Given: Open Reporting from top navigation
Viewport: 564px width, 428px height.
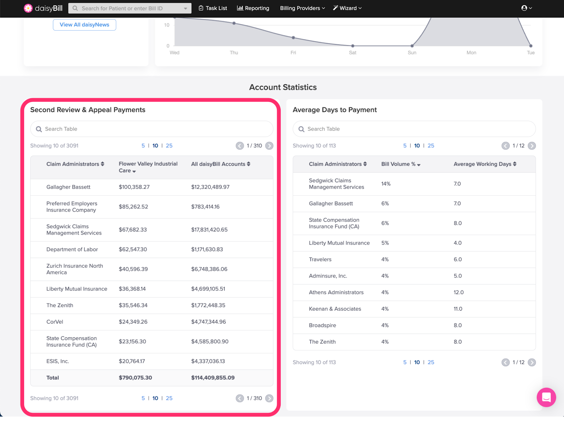Looking at the screenshot, I should tap(253, 8).
